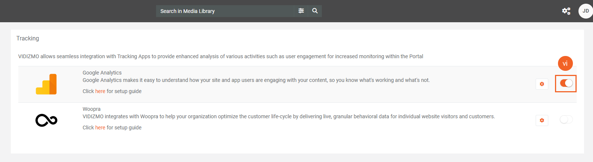The image size is (593, 162).
Task: Open the Google Analytics setup guide link
Action: [x=100, y=91]
